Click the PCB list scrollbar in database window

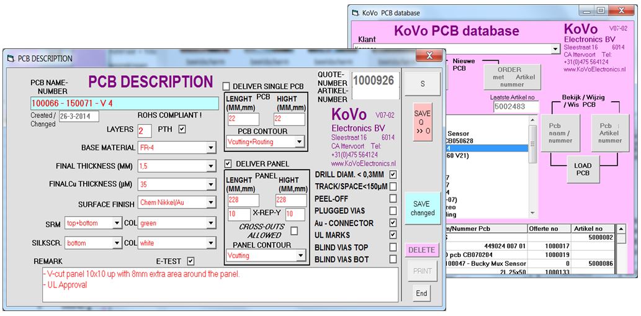point(532,167)
